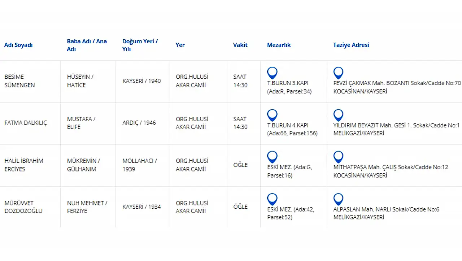
Task: Click condolence address pin for Besime Sümengen
Action: tap(338, 73)
